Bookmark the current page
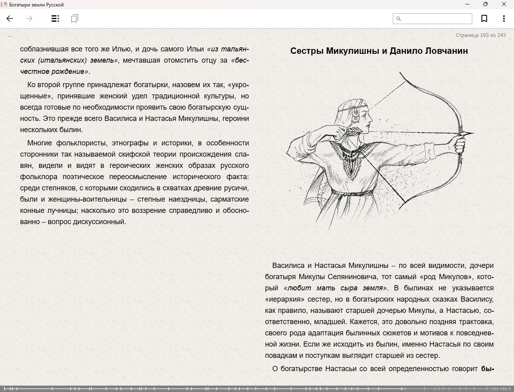Viewport: 514px width, 392px height. pos(484,18)
